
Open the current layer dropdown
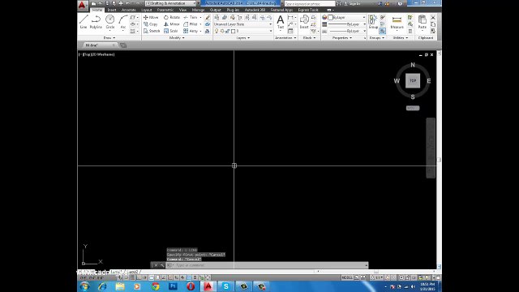pyautogui.click(x=243, y=31)
